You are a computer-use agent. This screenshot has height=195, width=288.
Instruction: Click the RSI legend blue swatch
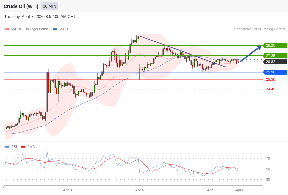tap(7, 147)
